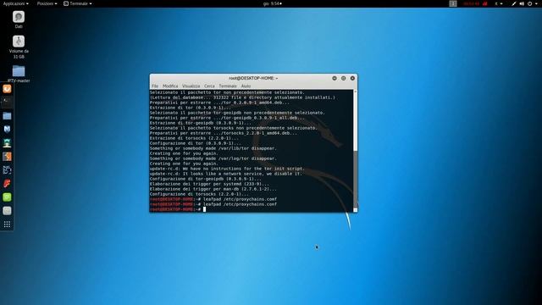Click the line "Creating one for you again." after /var/log/tor
This screenshot has height=305, width=542.
(x=184, y=164)
